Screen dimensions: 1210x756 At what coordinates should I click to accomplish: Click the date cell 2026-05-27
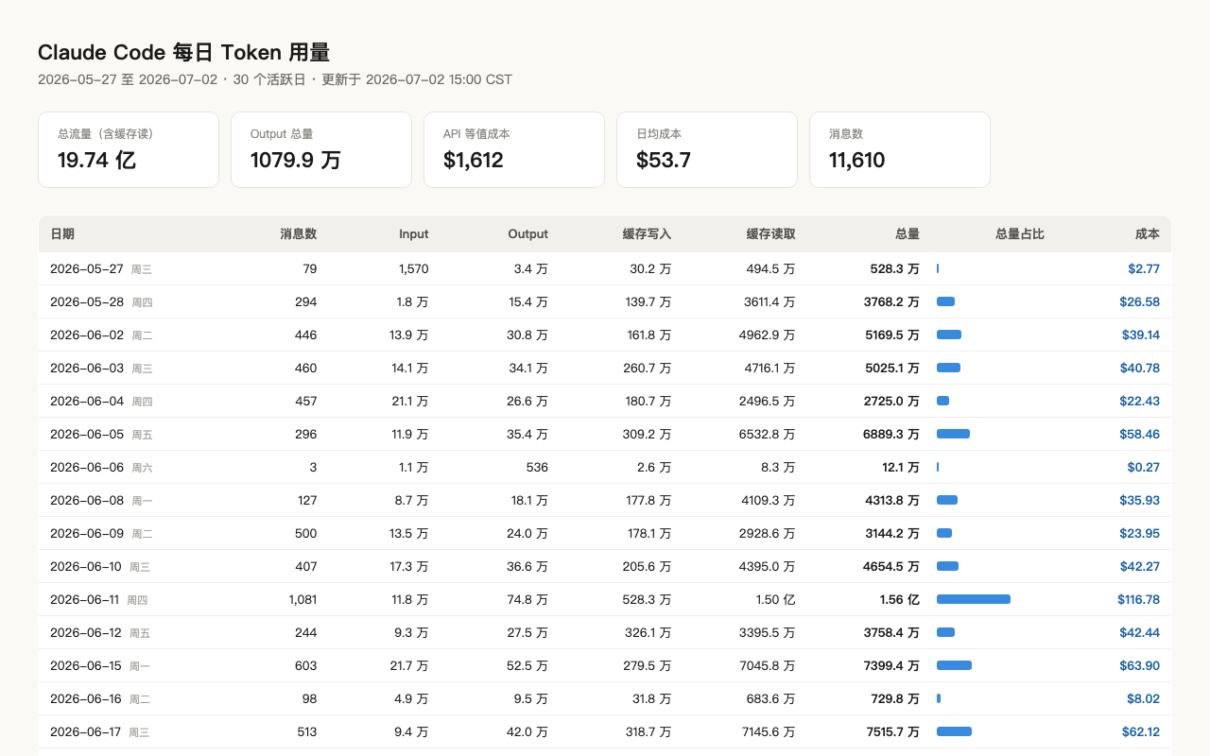point(87,268)
